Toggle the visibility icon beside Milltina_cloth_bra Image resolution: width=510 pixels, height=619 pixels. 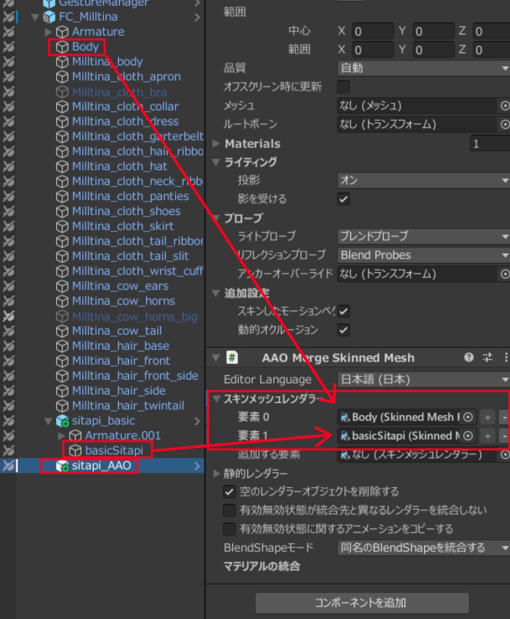(8, 92)
